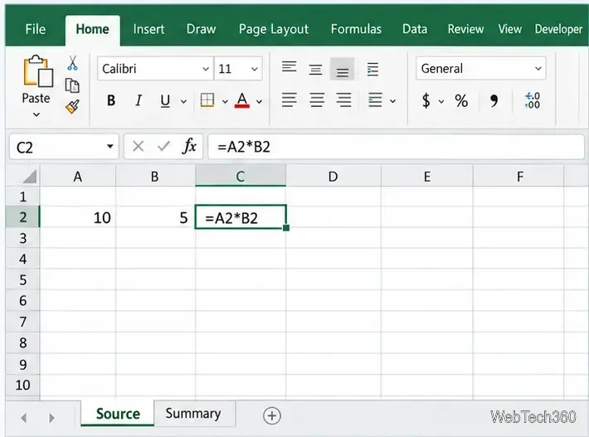Select the Source sheet tab
The image size is (589, 437).
click(x=118, y=413)
